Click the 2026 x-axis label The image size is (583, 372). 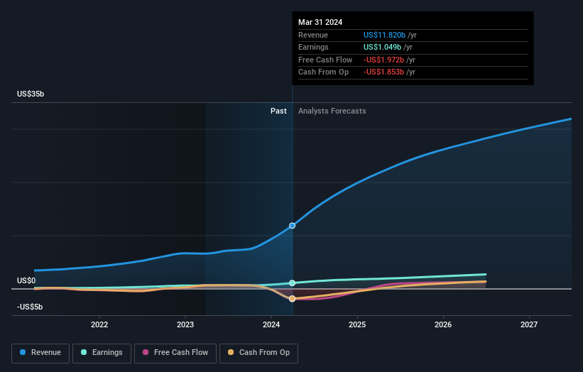(x=443, y=324)
